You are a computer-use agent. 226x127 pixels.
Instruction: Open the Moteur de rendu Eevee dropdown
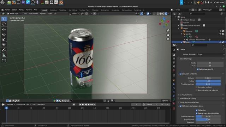[x=211, y=54]
